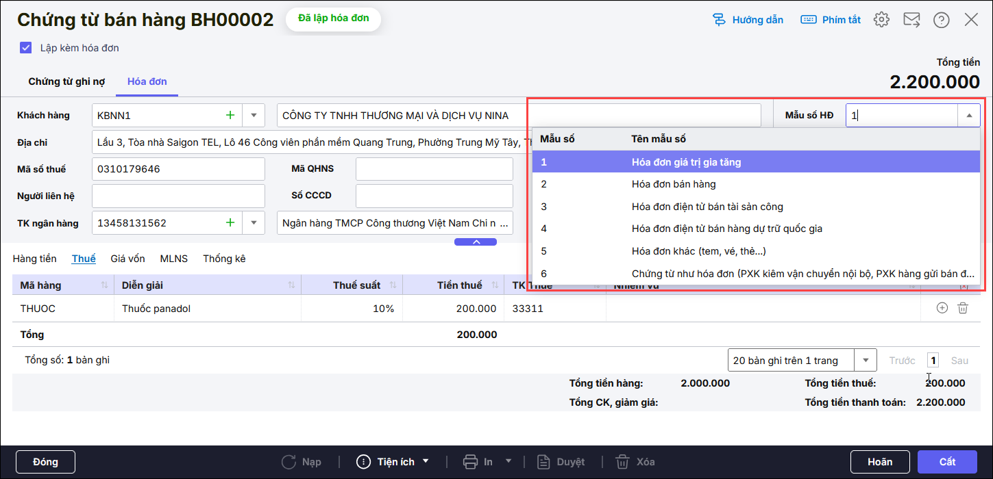Open the Hàng tiền tab
The width and height of the screenshot is (993, 479).
(x=34, y=259)
